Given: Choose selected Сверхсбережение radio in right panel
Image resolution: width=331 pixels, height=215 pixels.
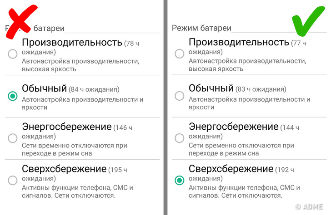Looking at the screenshot, I should 180,180.
